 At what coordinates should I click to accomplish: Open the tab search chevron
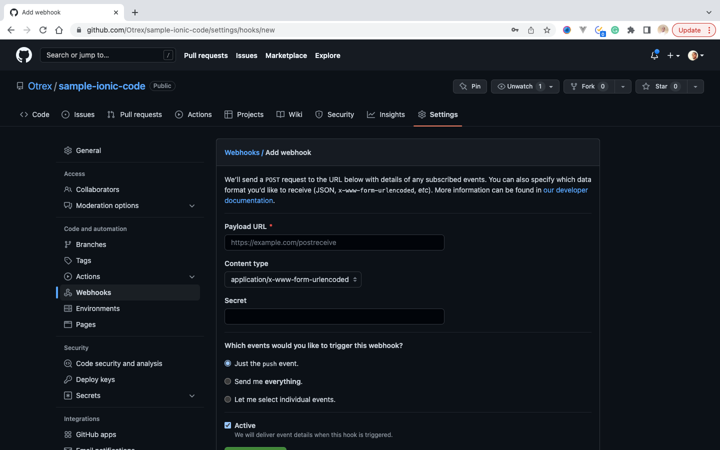point(709,12)
